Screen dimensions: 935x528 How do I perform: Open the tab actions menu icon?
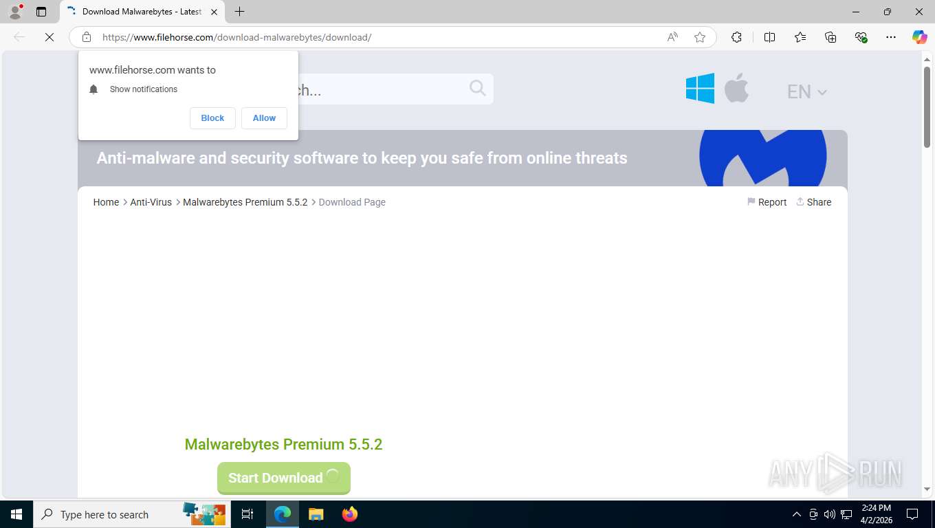point(41,12)
